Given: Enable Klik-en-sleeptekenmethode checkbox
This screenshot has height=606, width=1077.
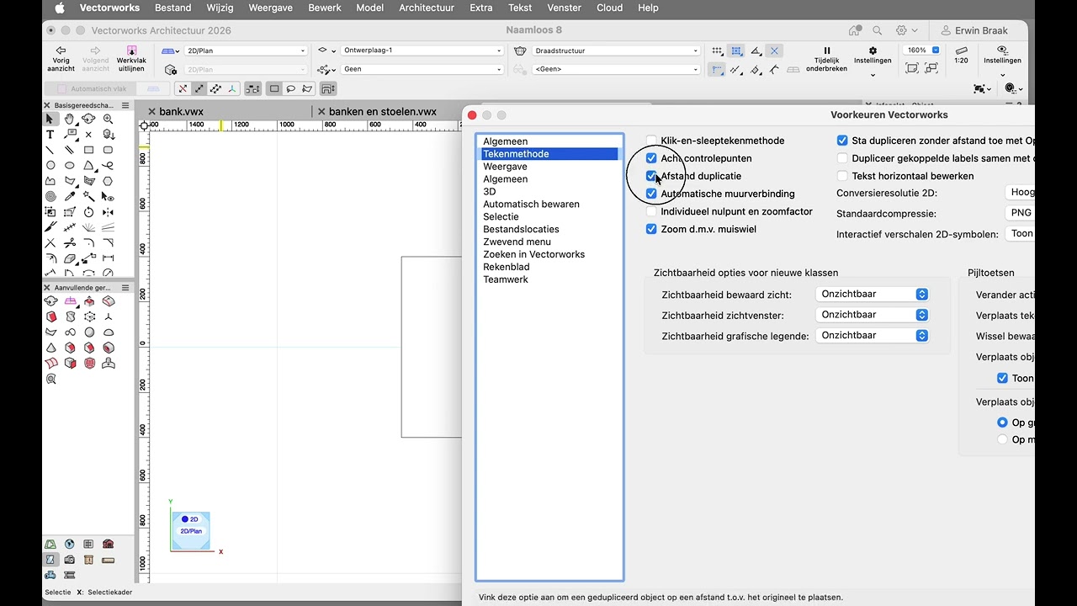Looking at the screenshot, I should [651, 141].
